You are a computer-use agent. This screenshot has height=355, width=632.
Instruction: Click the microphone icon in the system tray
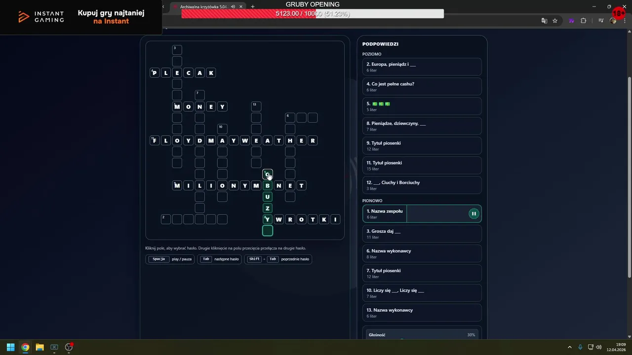(580, 347)
